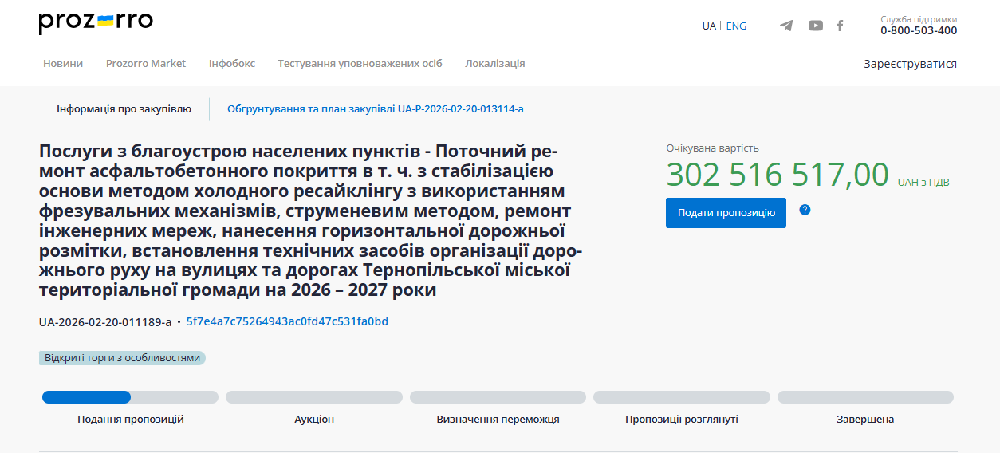
Task: Open the Локалізація menu item
Action: 495,64
